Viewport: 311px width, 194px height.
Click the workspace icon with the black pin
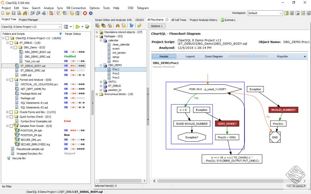click(298, 13)
